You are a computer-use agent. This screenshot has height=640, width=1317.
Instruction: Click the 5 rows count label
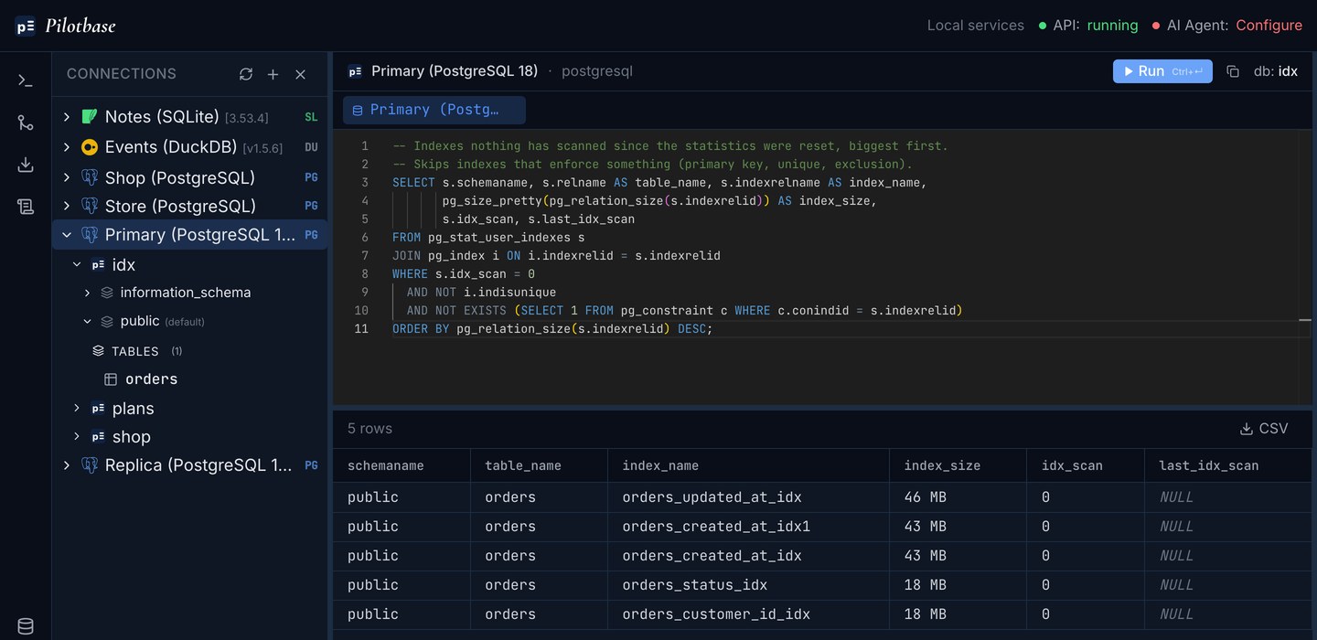pyautogui.click(x=369, y=429)
